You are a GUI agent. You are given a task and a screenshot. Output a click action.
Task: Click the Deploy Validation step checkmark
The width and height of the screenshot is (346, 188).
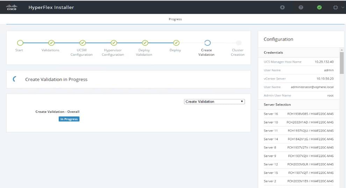click(x=145, y=43)
